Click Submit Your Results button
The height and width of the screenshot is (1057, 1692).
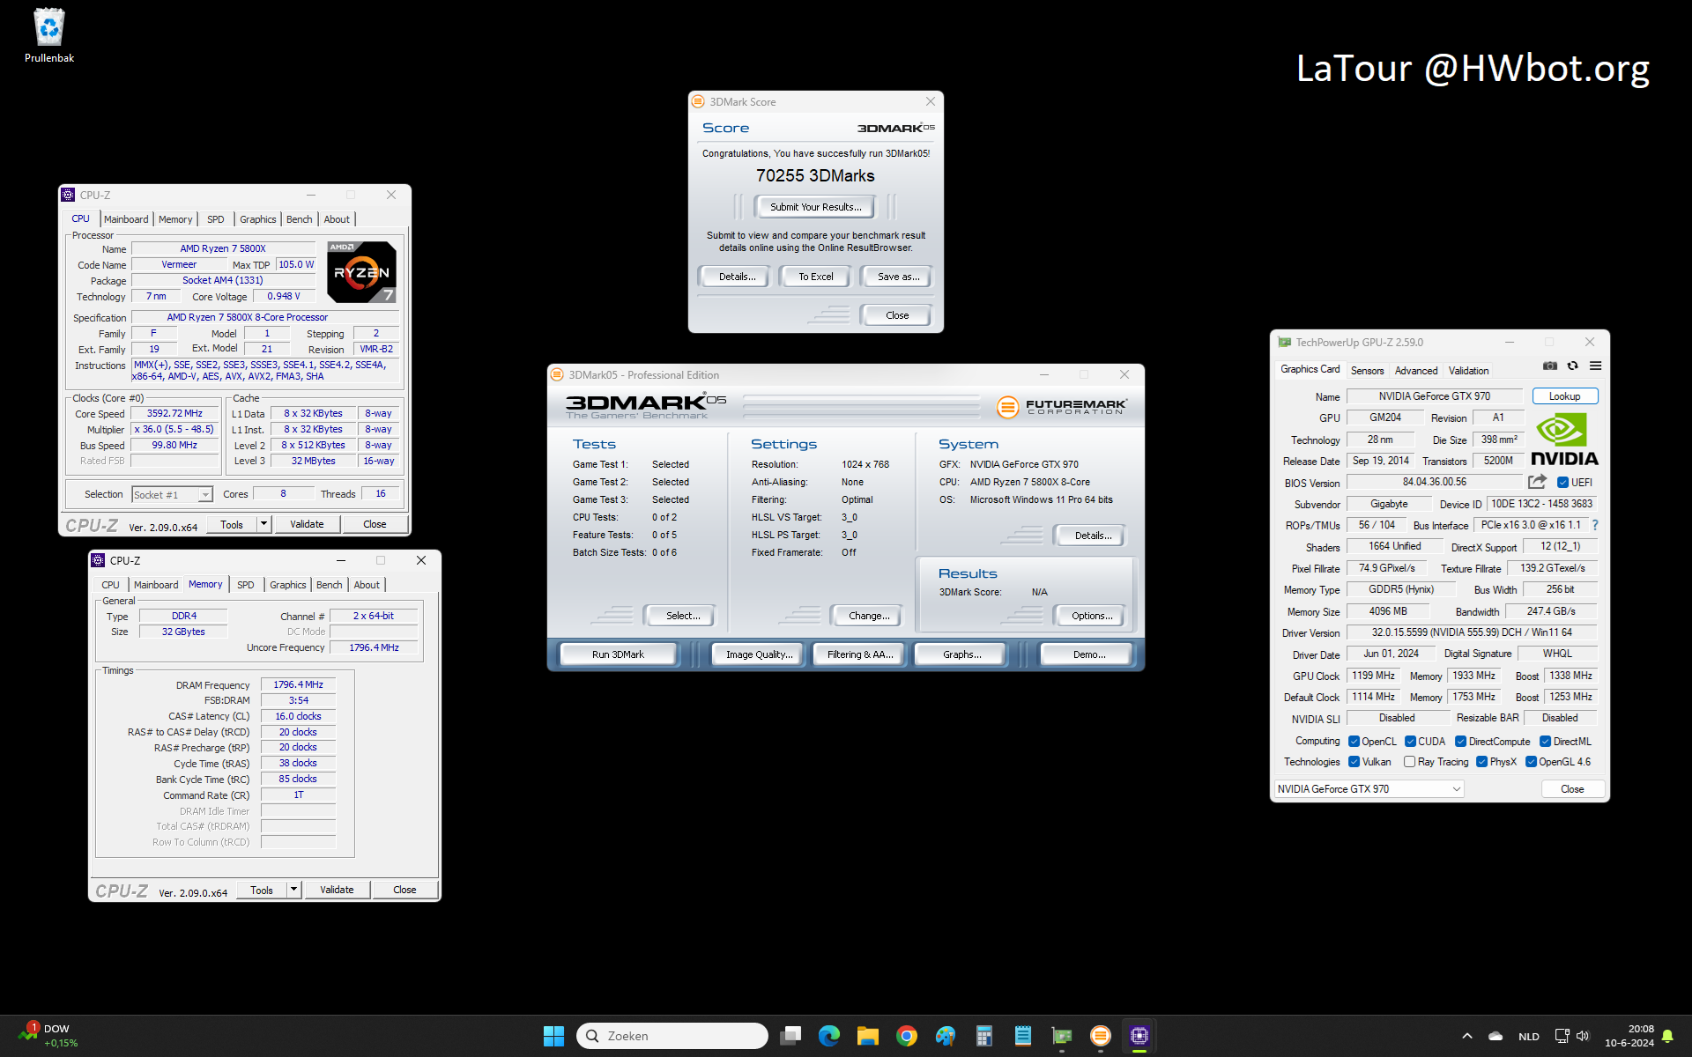815,207
